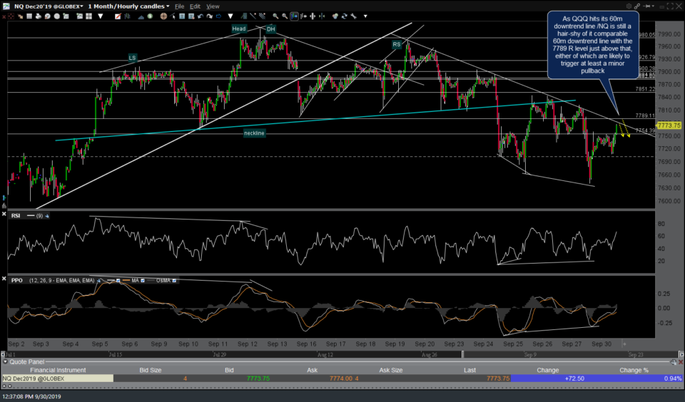Screen dimensions: 685x402
Task: Expand the toolbar overflow dropdown after wrench
Action: tap(365, 16)
